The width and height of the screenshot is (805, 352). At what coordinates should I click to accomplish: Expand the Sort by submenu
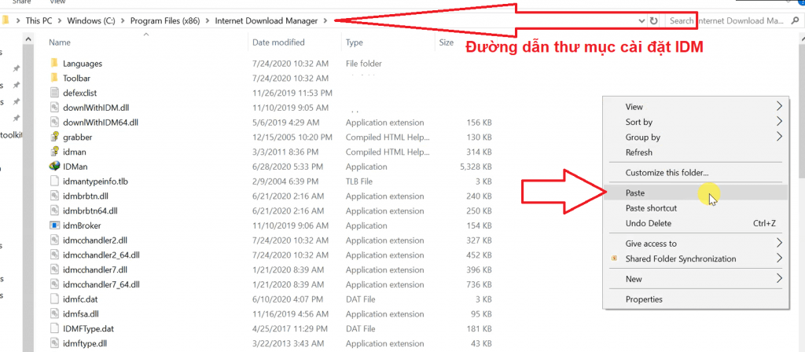(779, 122)
